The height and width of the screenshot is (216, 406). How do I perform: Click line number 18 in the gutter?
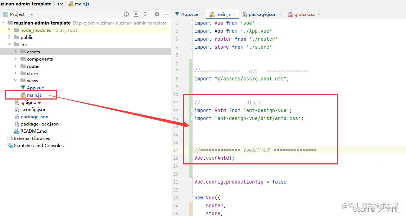click(176, 158)
